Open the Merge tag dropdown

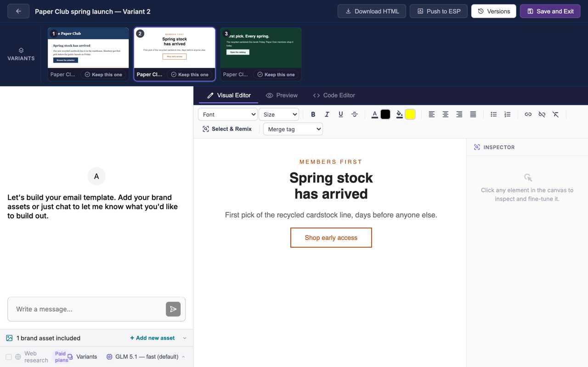click(293, 129)
